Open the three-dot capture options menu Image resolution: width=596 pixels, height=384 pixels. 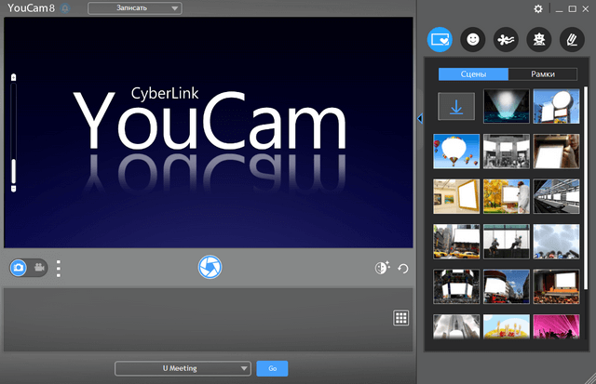tap(58, 269)
